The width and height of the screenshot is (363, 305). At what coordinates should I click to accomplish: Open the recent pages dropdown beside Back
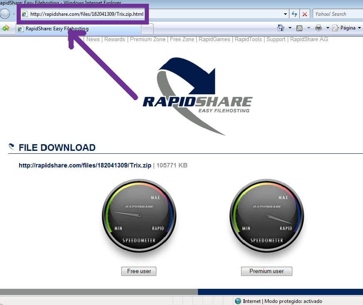tap(14, 14)
